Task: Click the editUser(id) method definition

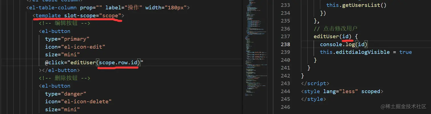Action: [336, 36]
